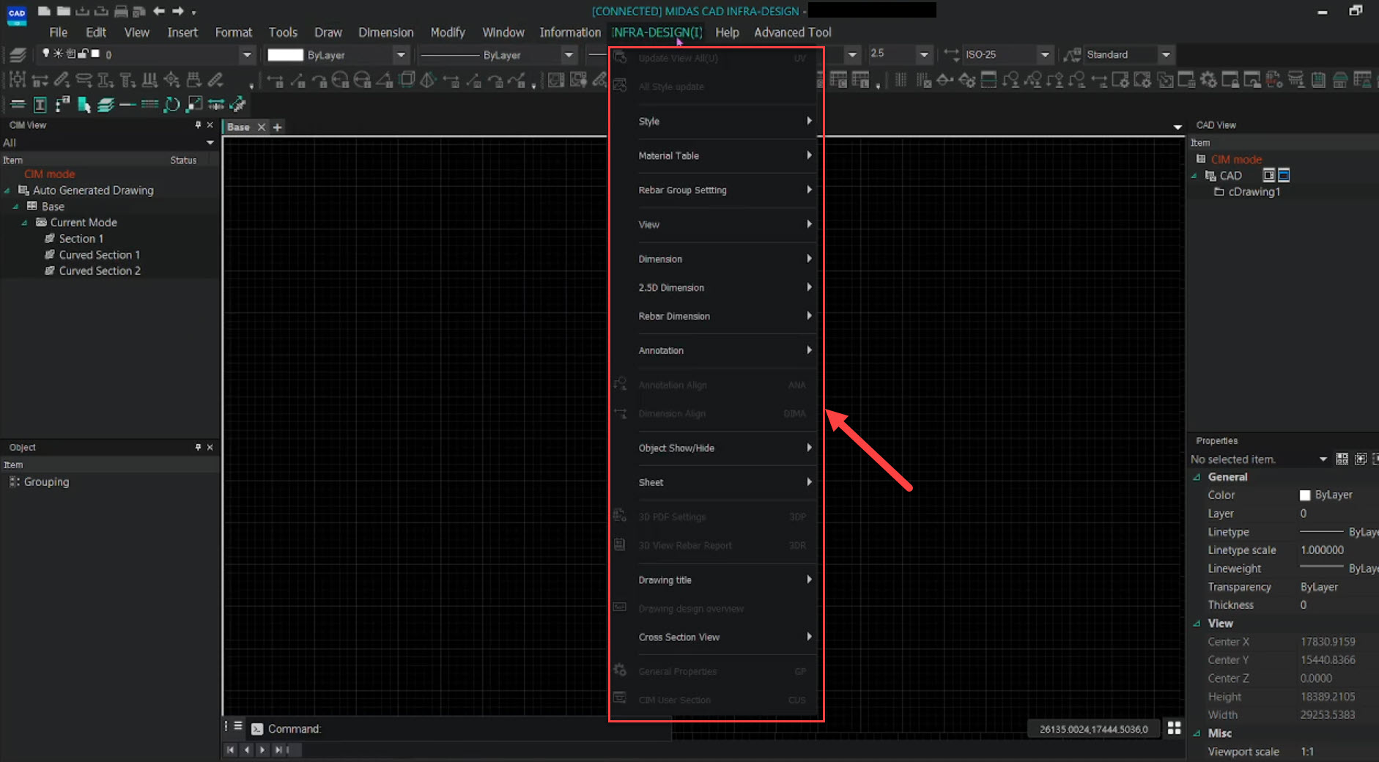This screenshot has width=1379, height=762.
Task: Open the ISO-25 dimension style dropdown
Action: [x=1046, y=55]
